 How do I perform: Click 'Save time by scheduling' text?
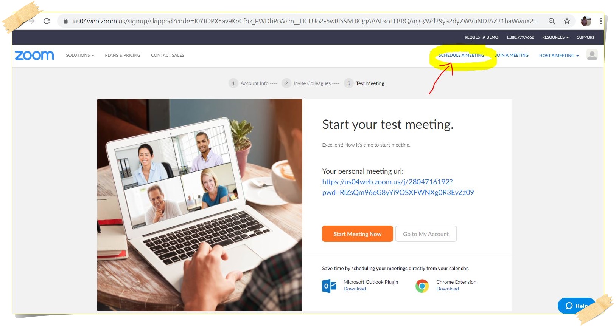395,269
